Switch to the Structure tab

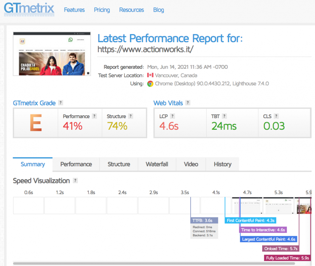click(x=119, y=164)
